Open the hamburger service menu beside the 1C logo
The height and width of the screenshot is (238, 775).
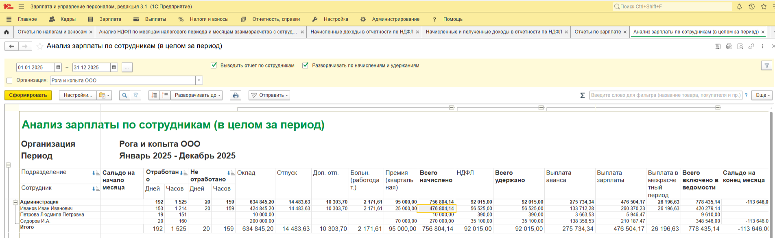click(x=21, y=6)
